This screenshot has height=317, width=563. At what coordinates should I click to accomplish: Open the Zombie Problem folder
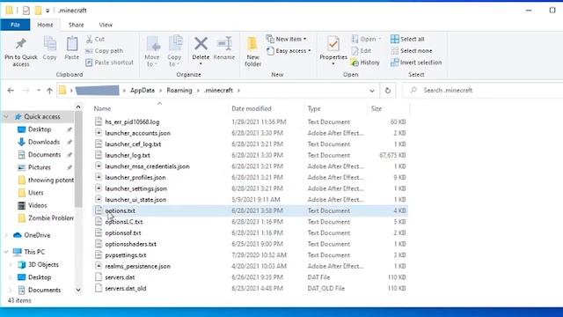[51, 218]
